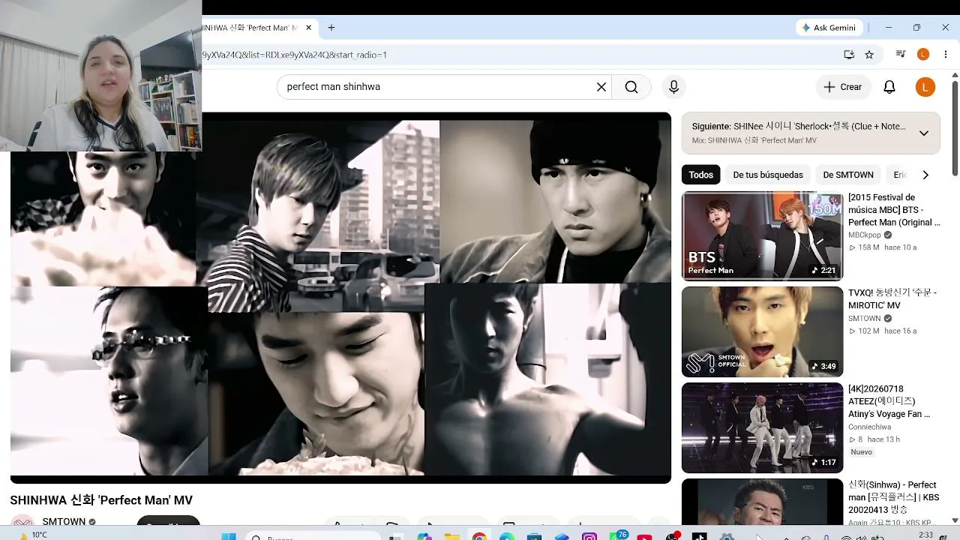Open Instagram from the taskbar
960x540 pixels.
coord(589,536)
